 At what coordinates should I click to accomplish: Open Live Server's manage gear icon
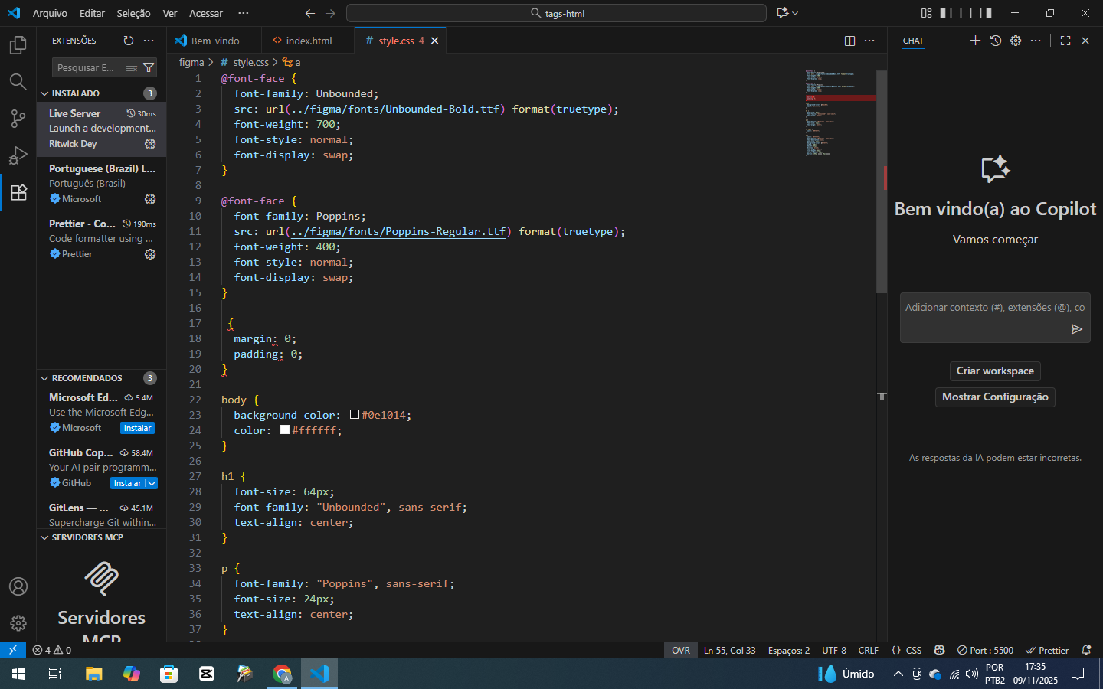[150, 144]
